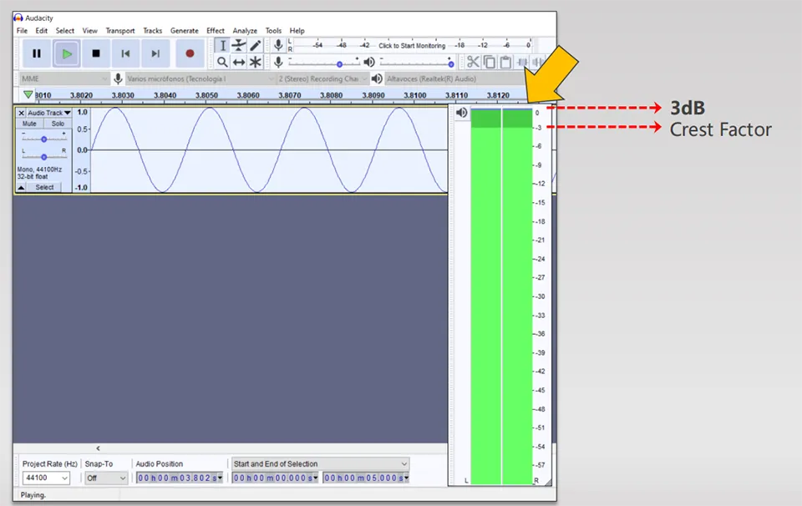
Task: Select the Draw pencil tool
Action: point(256,45)
